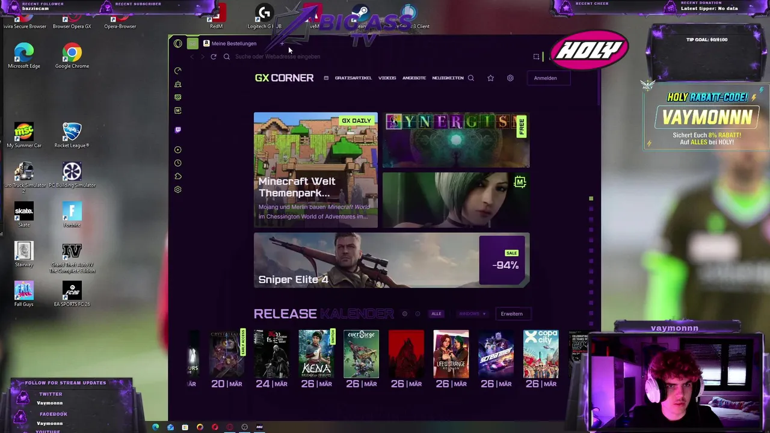770x433 pixels.
Task: Open the red cover released 26 März
Action: pyautogui.click(x=406, y=354)
